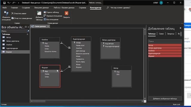This screenshot has width=191, height=107.
Task: Switch to Запросы tab
Action: (x=171, y=34)
